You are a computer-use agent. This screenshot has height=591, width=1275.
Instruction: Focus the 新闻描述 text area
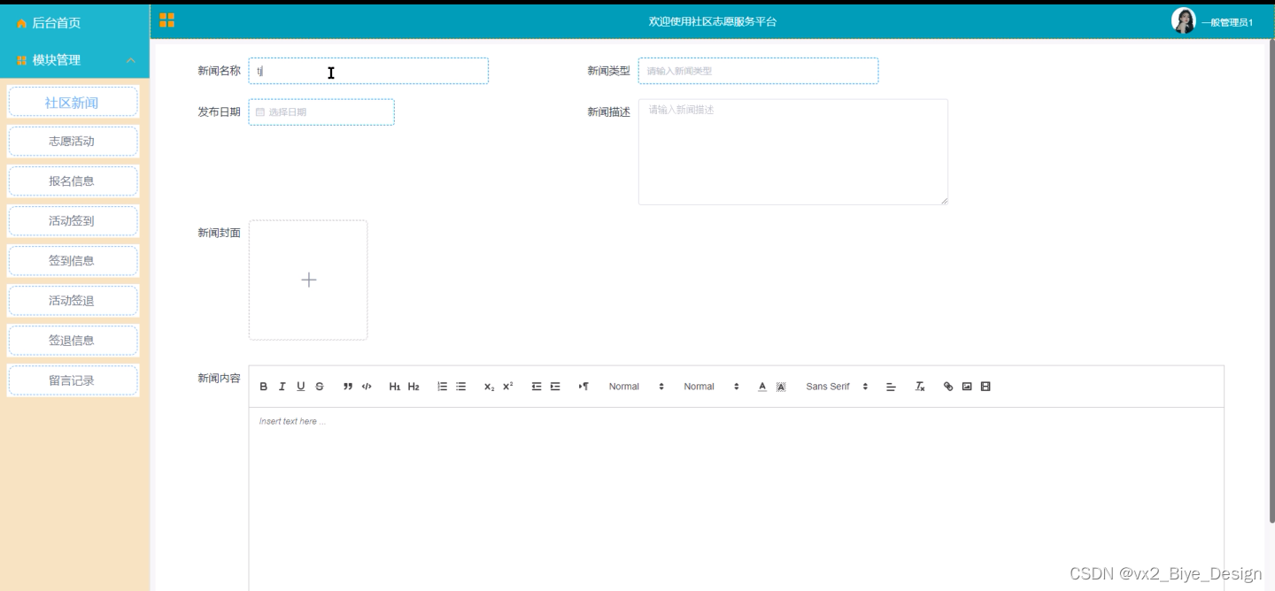793,151
